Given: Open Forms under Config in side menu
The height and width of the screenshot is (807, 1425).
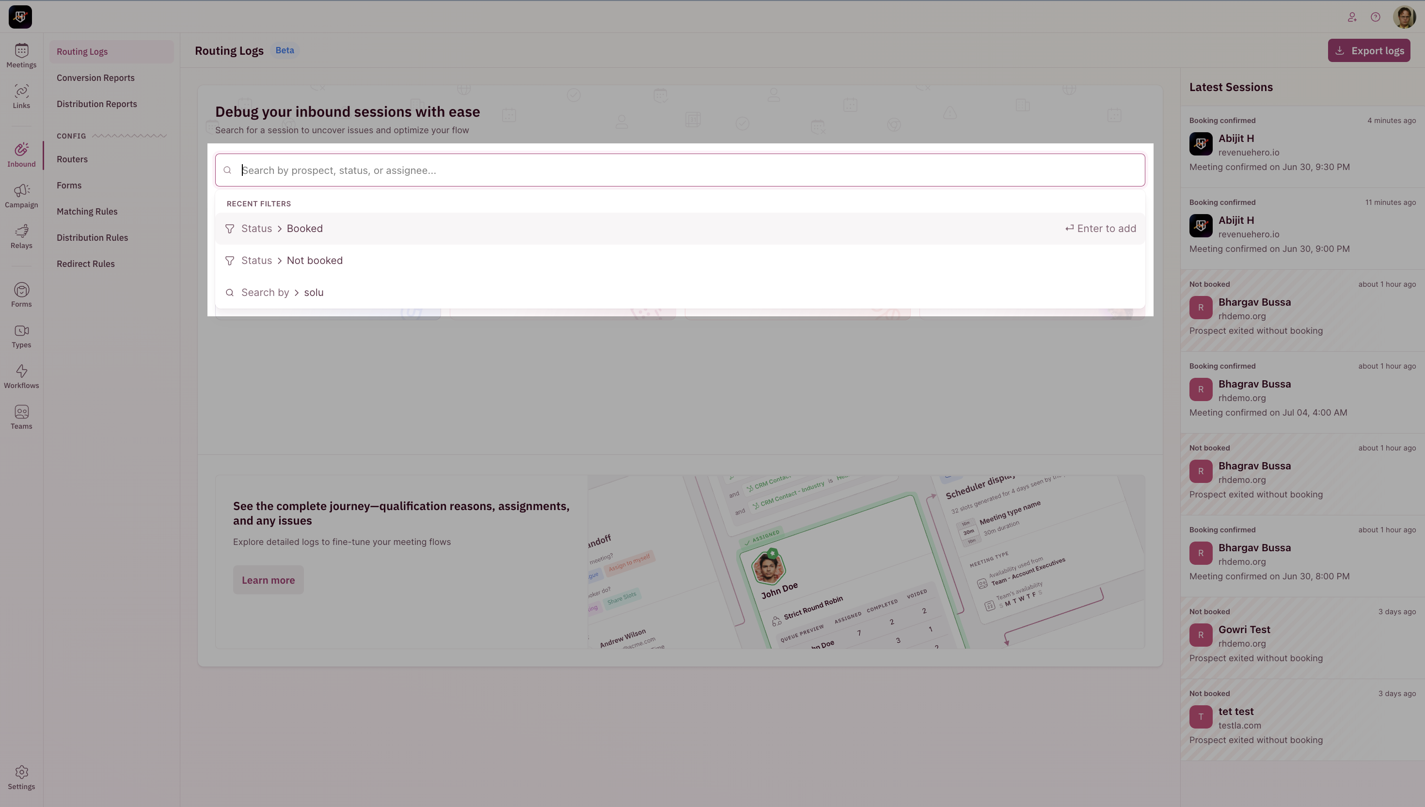Looking at the screenshot, I should pos(111,185).
